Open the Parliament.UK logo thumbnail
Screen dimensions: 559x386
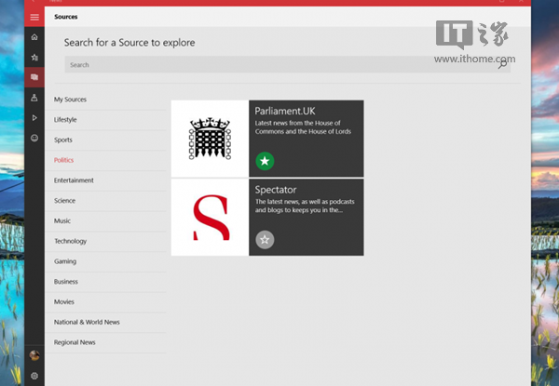[x=210, y=139]
